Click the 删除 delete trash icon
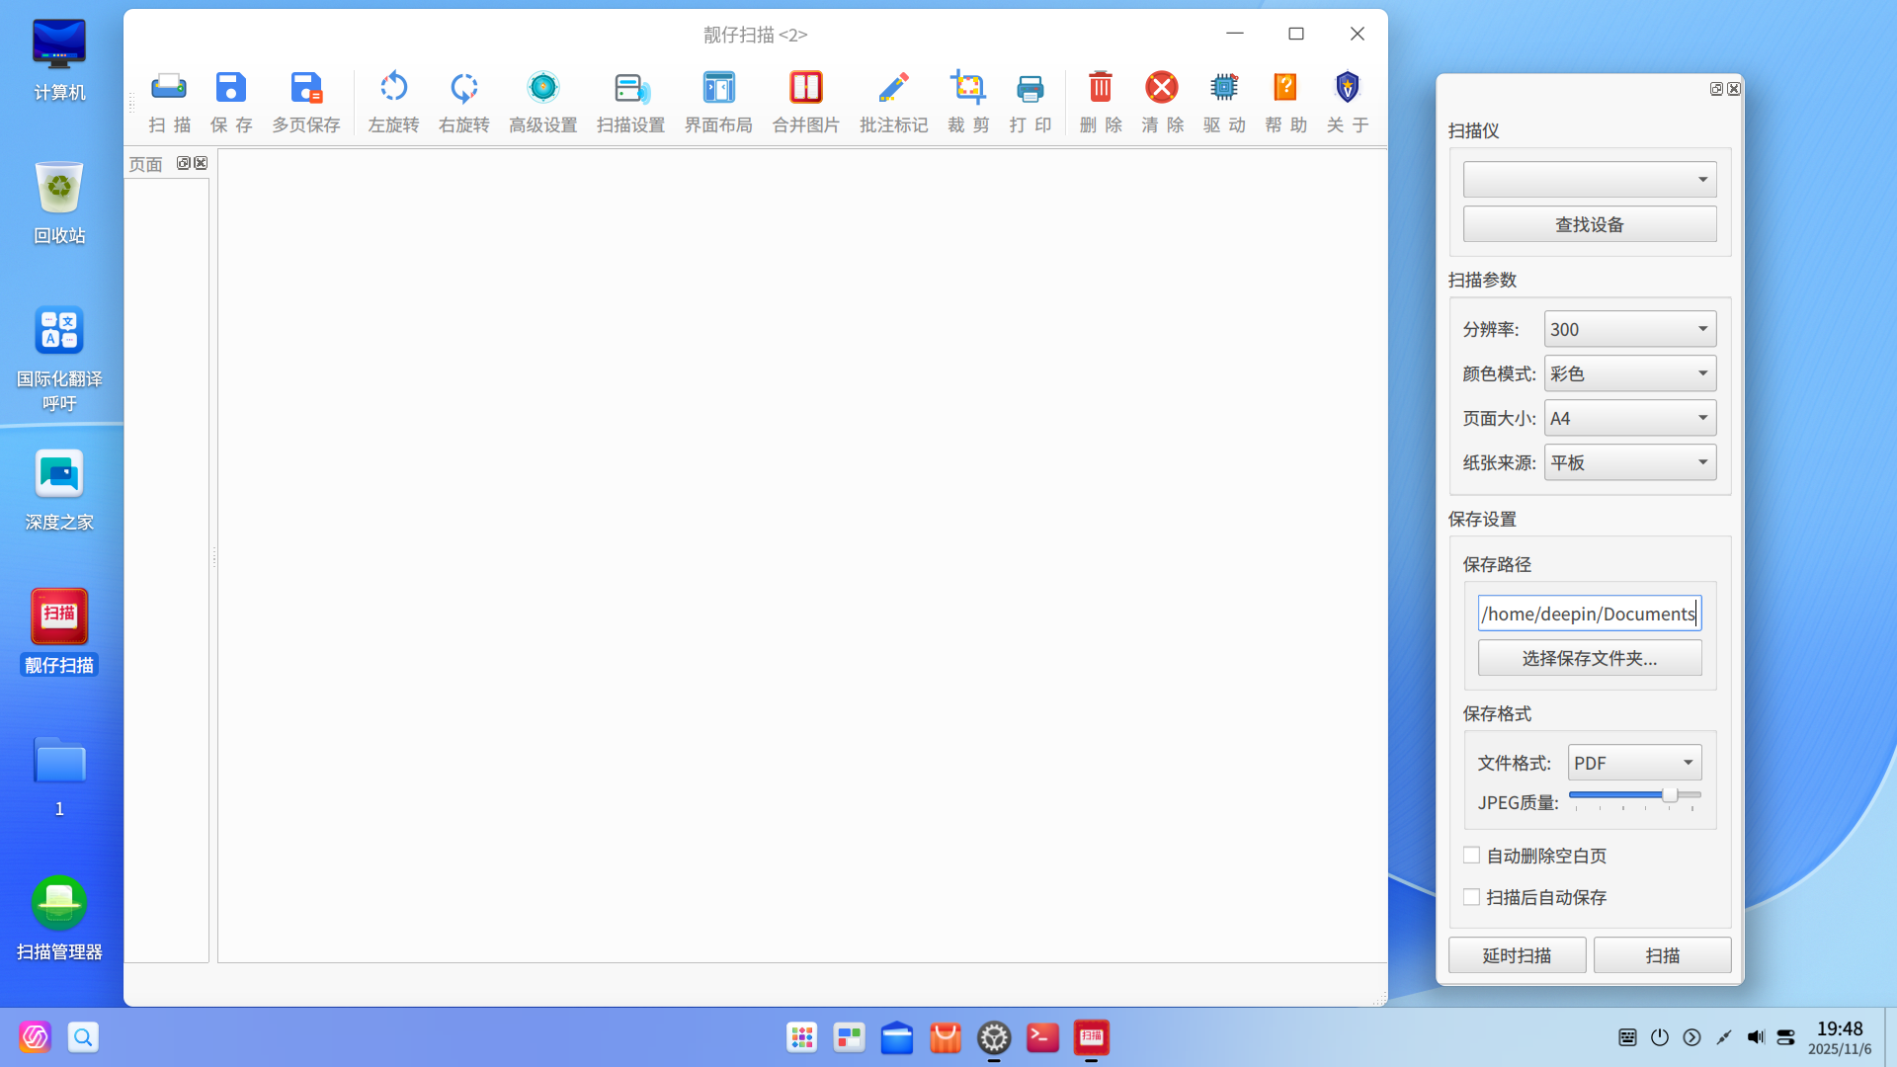 click(1101, 101)
